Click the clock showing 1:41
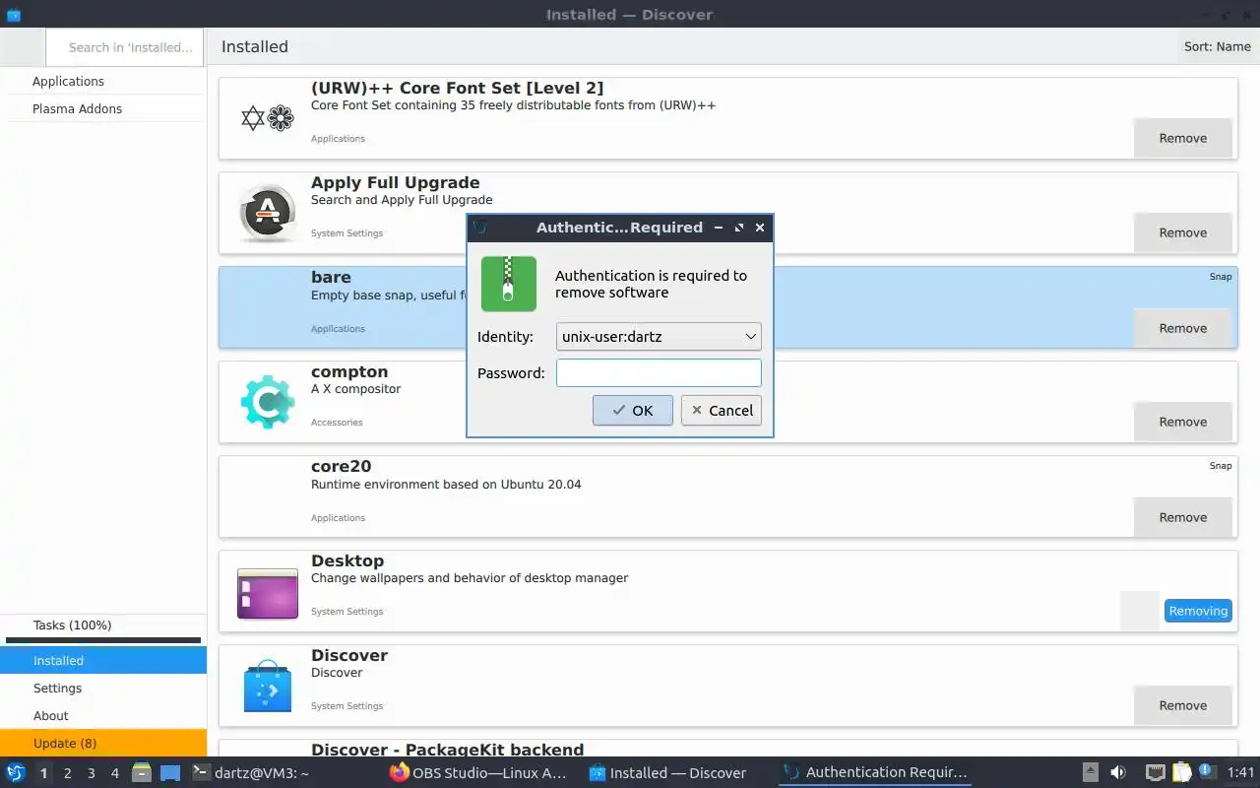The height and width of the screenshot is (788, 1260). coord(1241,772)
